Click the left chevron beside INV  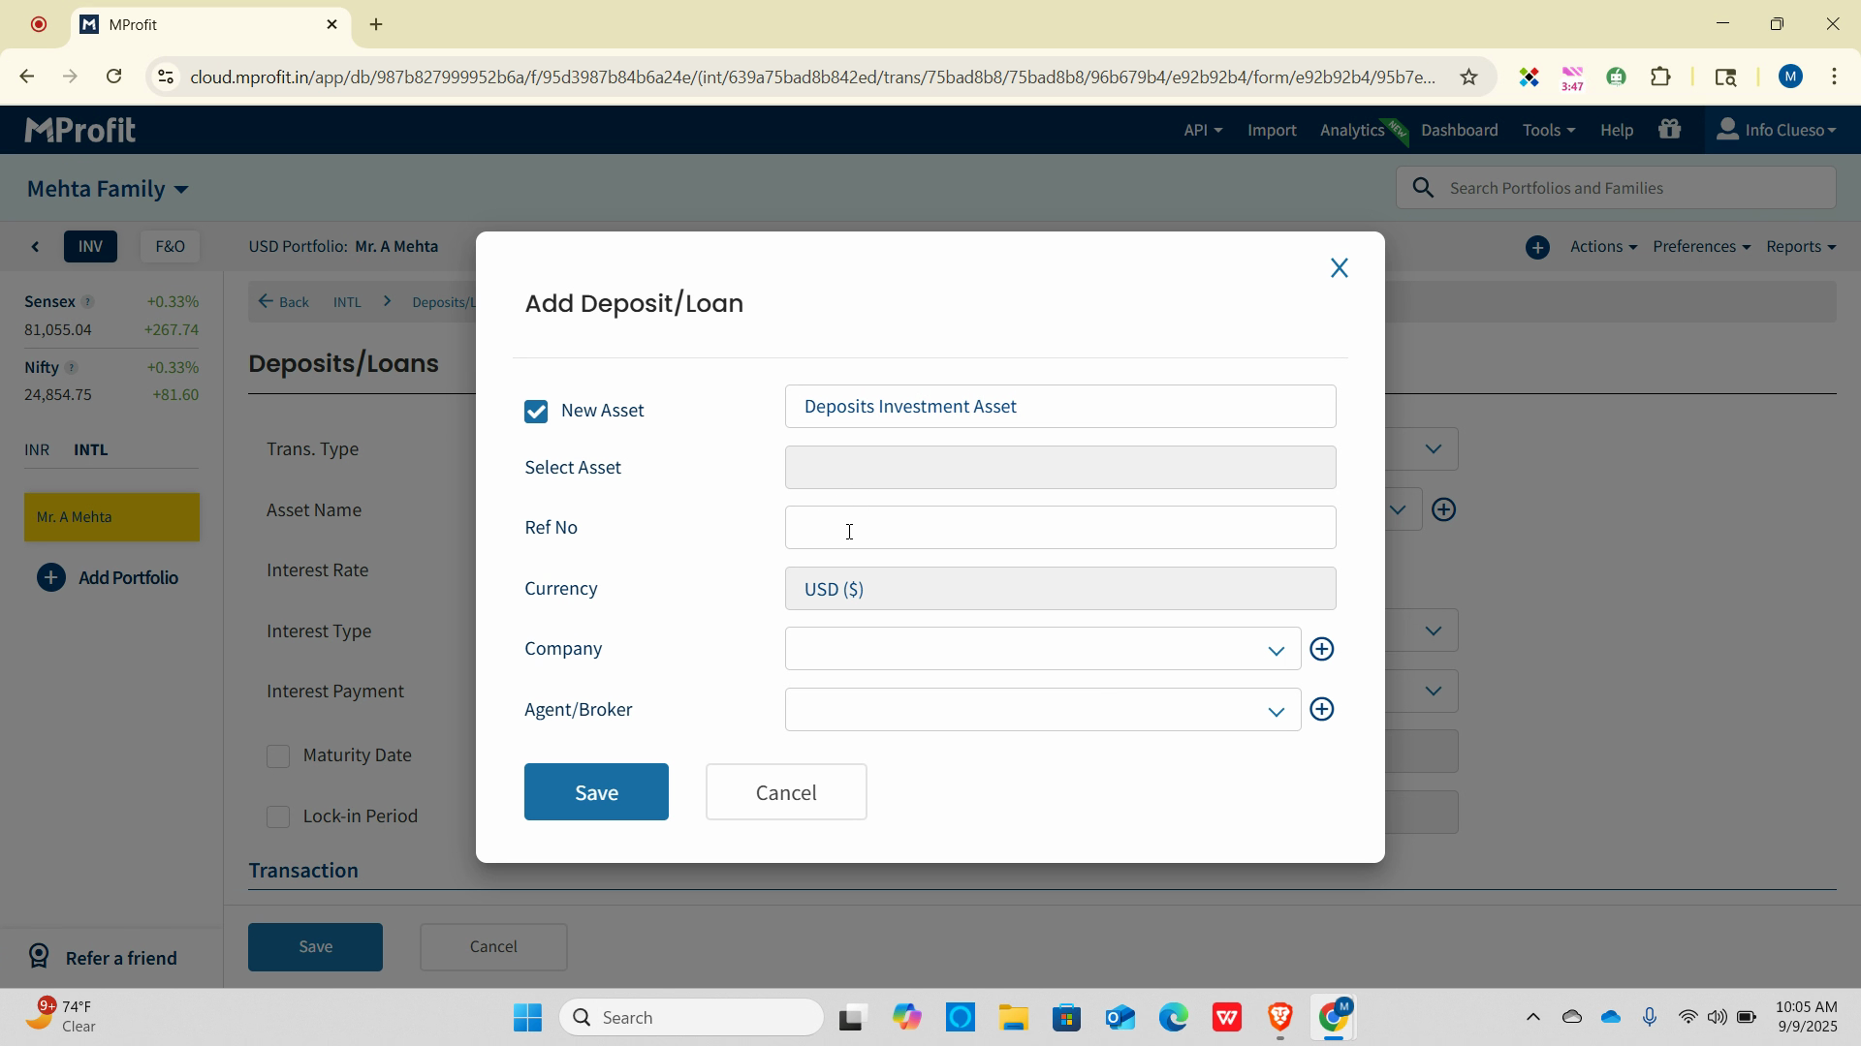tap(36, 247)
